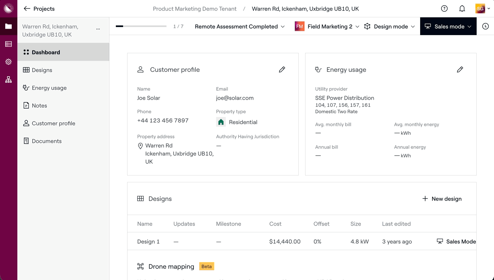This screenshot has height=280, width=494.
Task: Click the New design button
Action: (442, 199)
